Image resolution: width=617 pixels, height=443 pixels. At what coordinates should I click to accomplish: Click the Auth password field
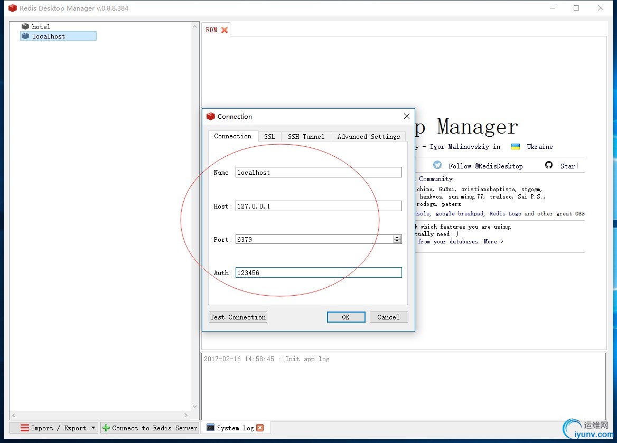pos(319,272)
